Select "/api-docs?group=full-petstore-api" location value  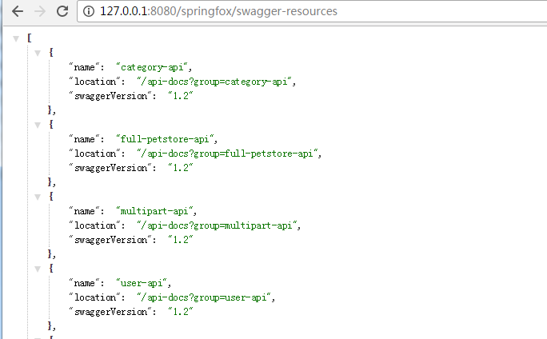(x=227, y=154)
